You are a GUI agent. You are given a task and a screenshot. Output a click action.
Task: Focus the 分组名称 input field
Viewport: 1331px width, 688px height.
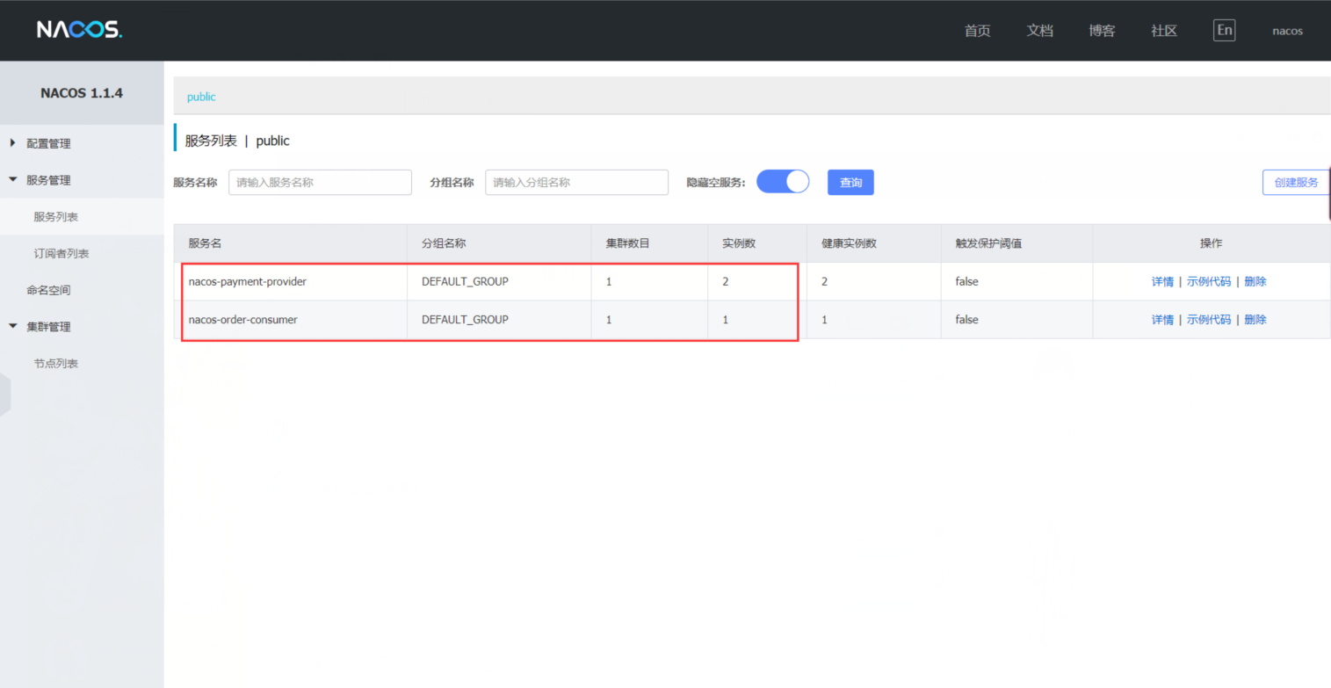pyautogui.click(x=576, y=183)
